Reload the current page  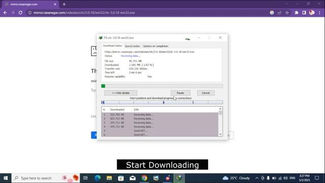[20, 13]
